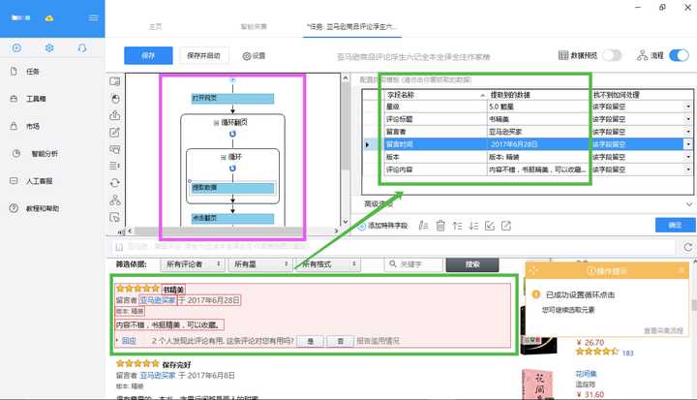This screenshot has height=400, width=697.
Task: Click the data preview grid icon
Action: tap(563, 55)
